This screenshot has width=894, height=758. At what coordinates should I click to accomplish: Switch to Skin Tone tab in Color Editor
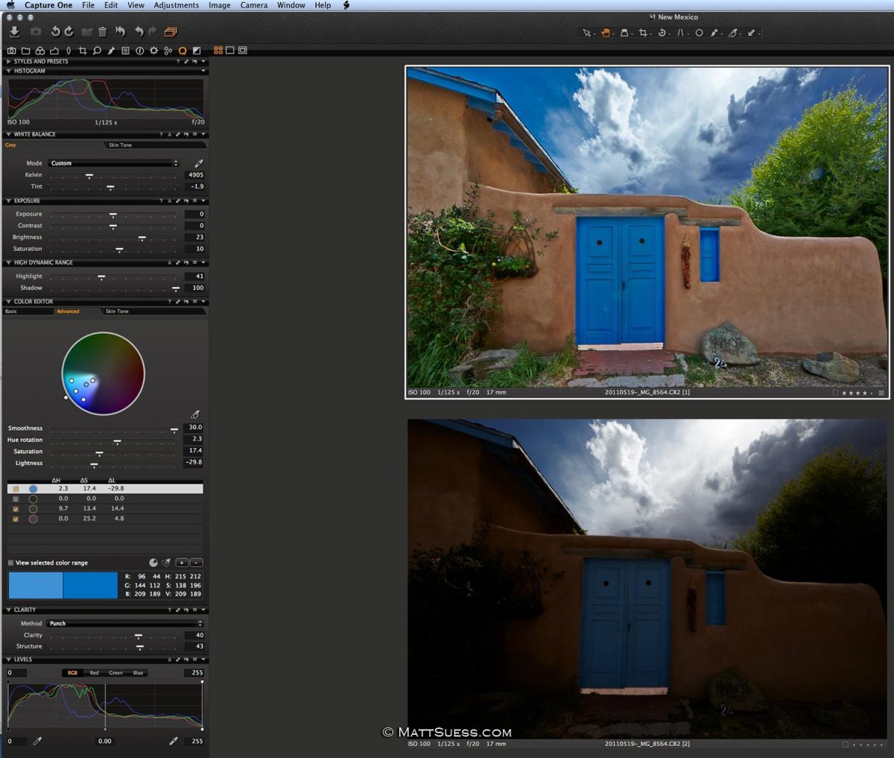[x=117, y=312]
